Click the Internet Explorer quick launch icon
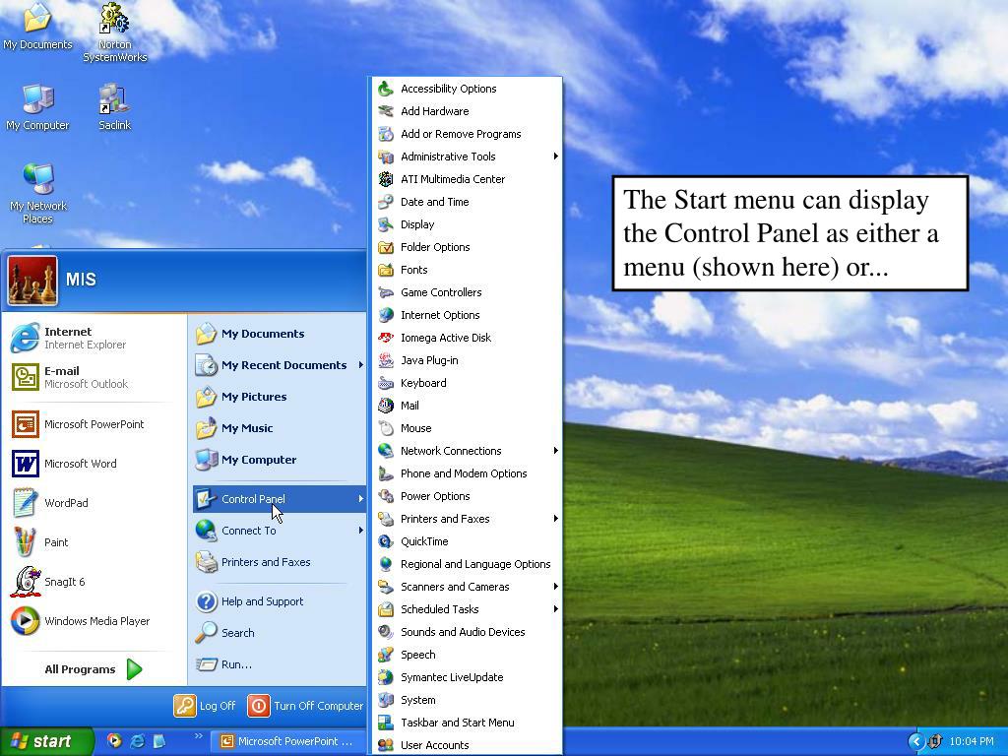 [137, 741]
